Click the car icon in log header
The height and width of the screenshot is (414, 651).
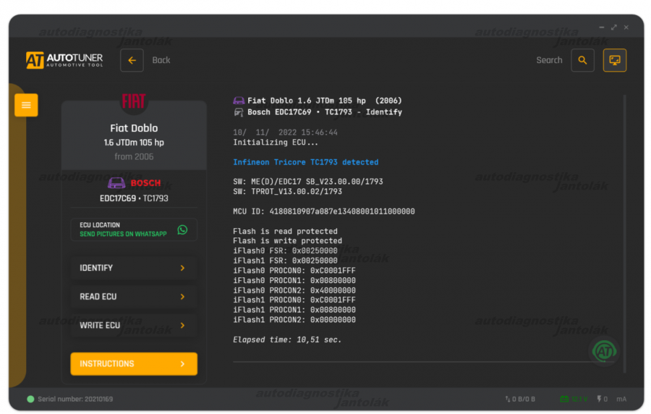[239, 101]
